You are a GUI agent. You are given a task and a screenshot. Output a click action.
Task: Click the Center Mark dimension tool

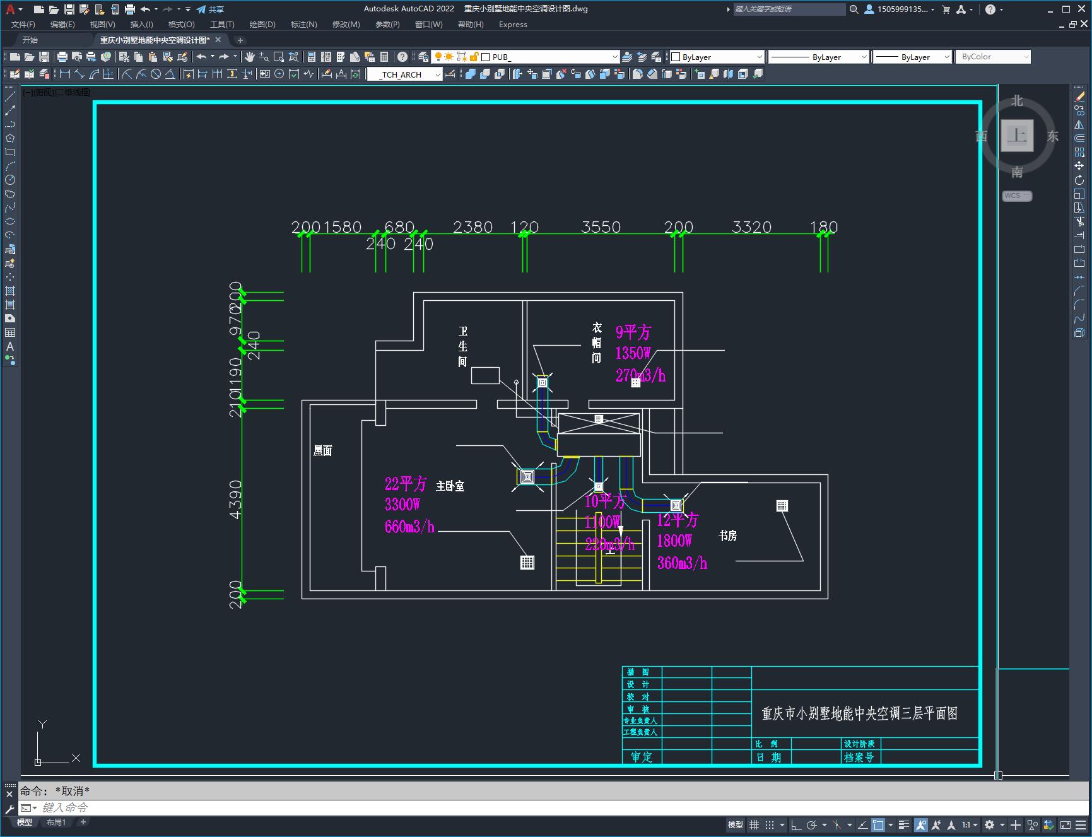pos(279,74)
